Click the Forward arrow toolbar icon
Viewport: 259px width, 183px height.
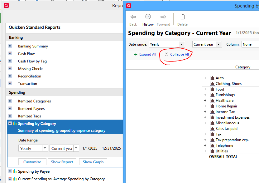click(163, 17)
